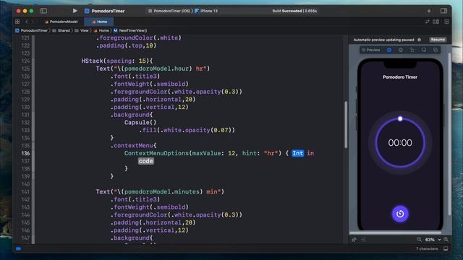Click line number 136 in gutter

tap(26, 153)
